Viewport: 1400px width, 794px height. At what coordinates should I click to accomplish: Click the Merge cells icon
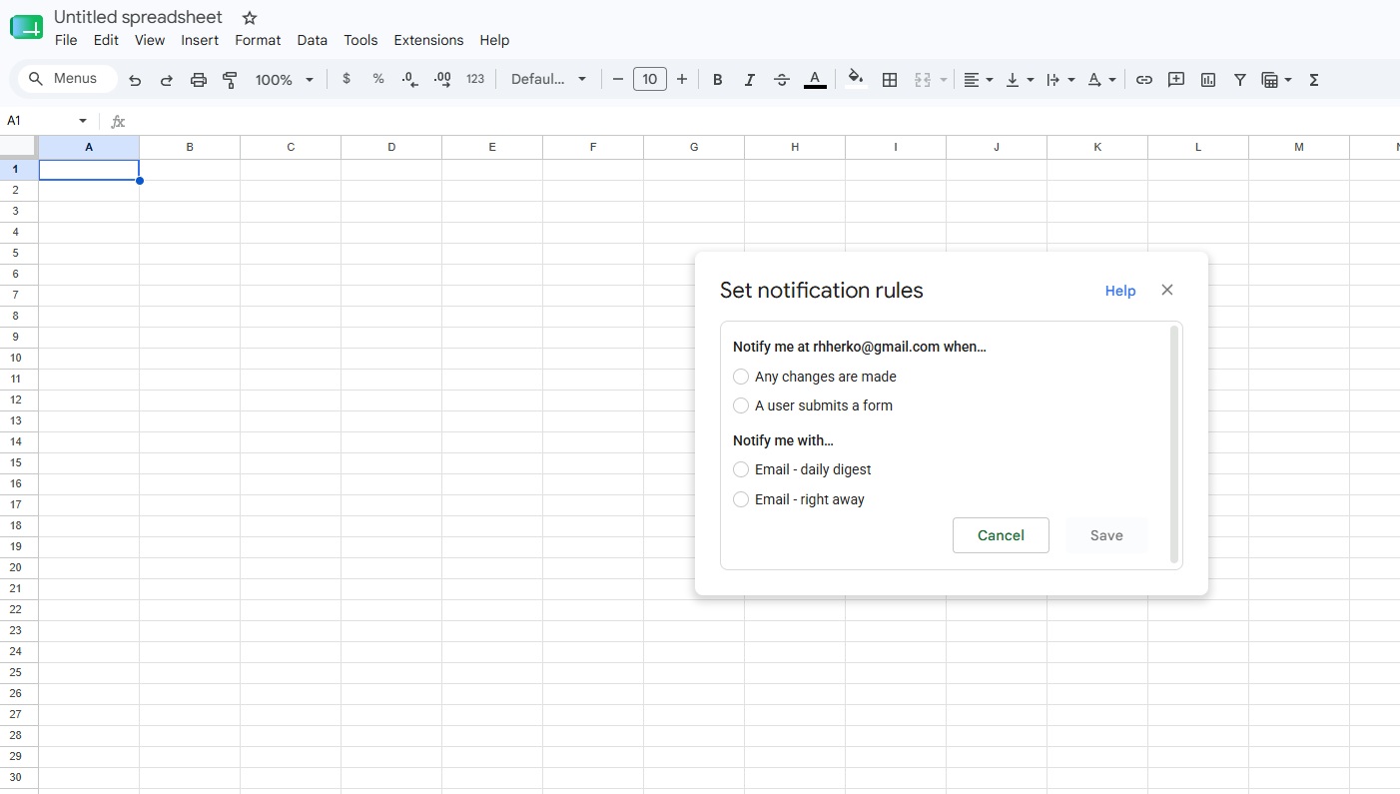point(923,80)
